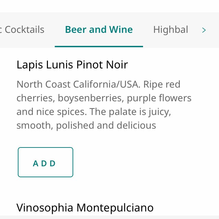Click the highlighted Beer and Wine category
The width and height of the screenshot is (219, 219).
(x=99, y=30)
